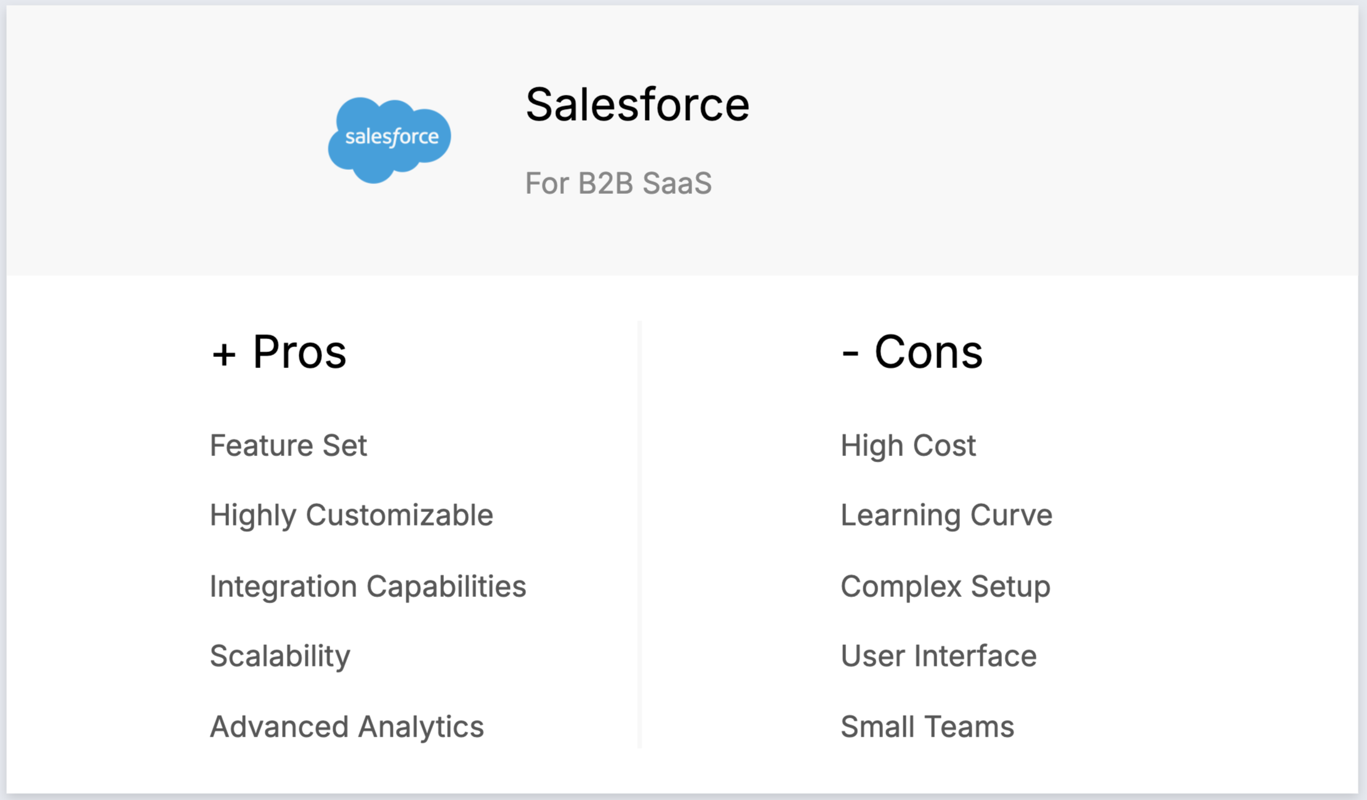Click the Learning Curve entry
This screenshot has width=1367, height=800.
point(946,515)
